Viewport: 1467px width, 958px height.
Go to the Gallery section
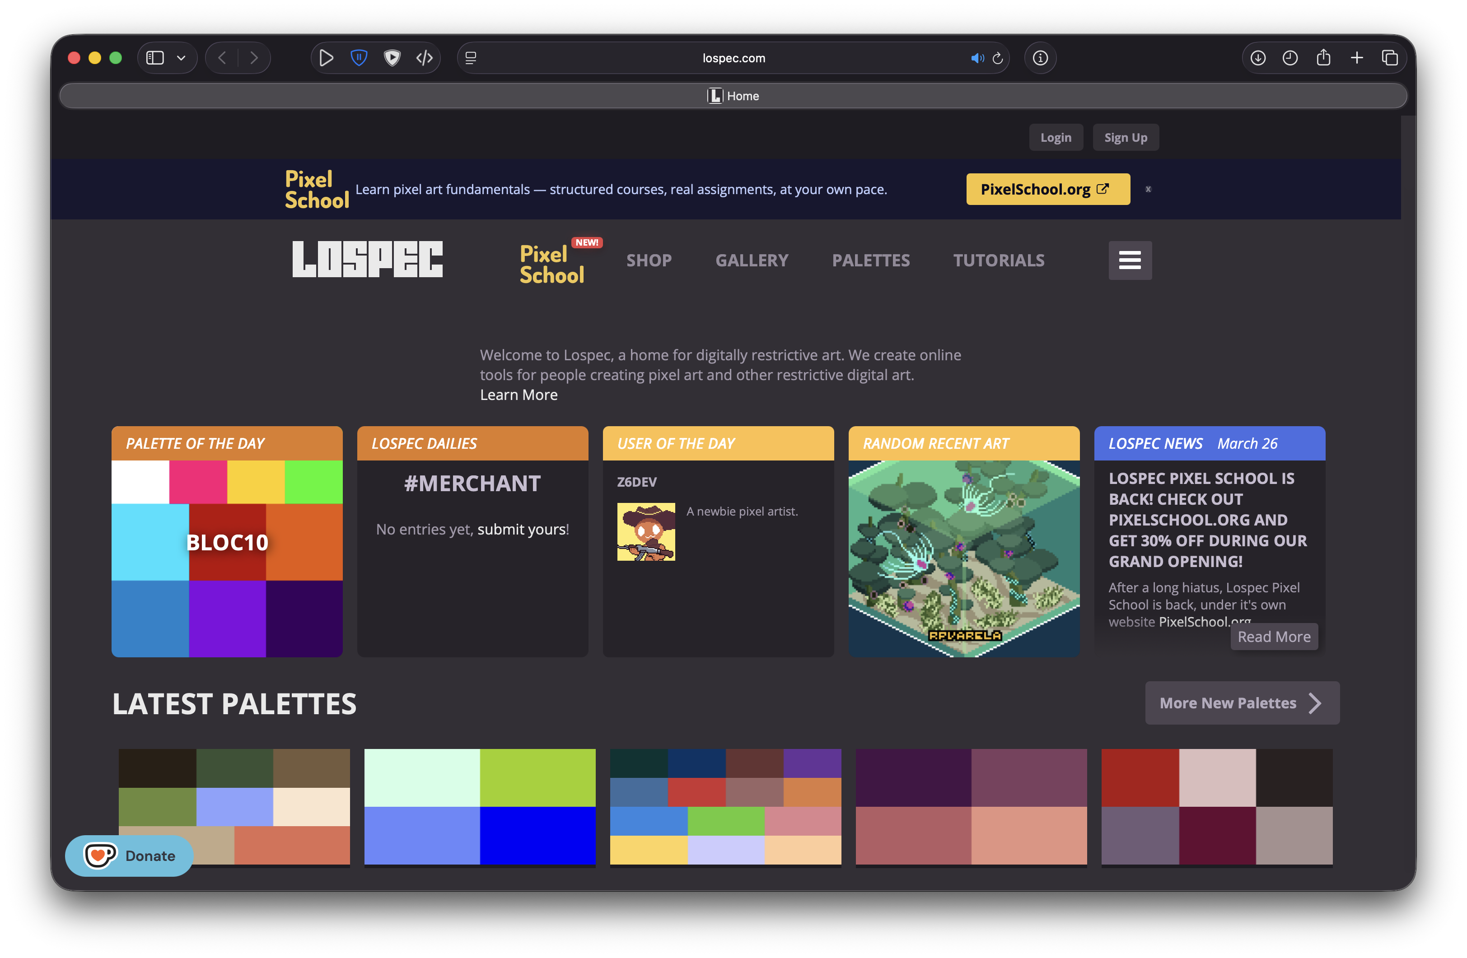(752, 260)
